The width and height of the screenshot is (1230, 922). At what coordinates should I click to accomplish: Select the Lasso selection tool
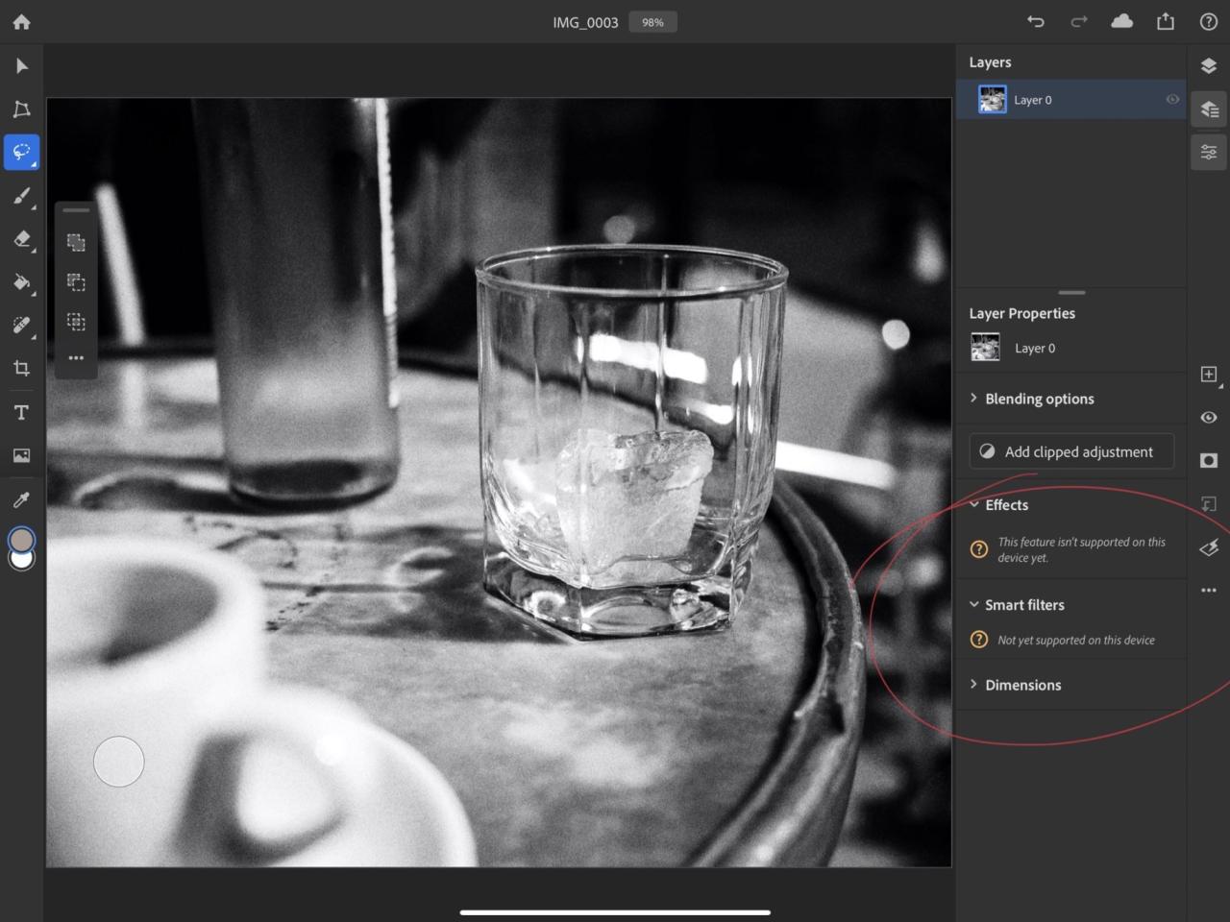[21, 152]
